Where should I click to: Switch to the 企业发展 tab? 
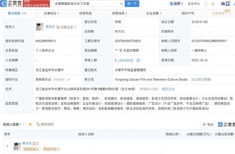(154, 13)
